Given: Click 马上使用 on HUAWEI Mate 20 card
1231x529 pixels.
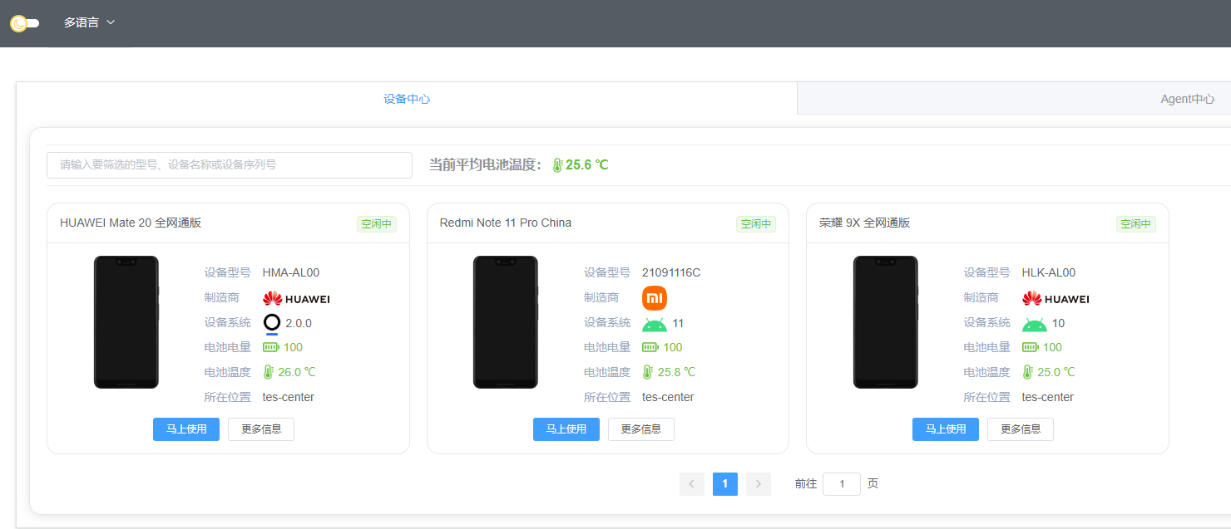Looking at the screenshot, I should tap(186, 429).
